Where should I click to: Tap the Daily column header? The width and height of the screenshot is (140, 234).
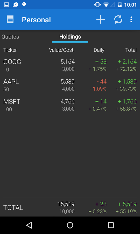click(99, 50)
